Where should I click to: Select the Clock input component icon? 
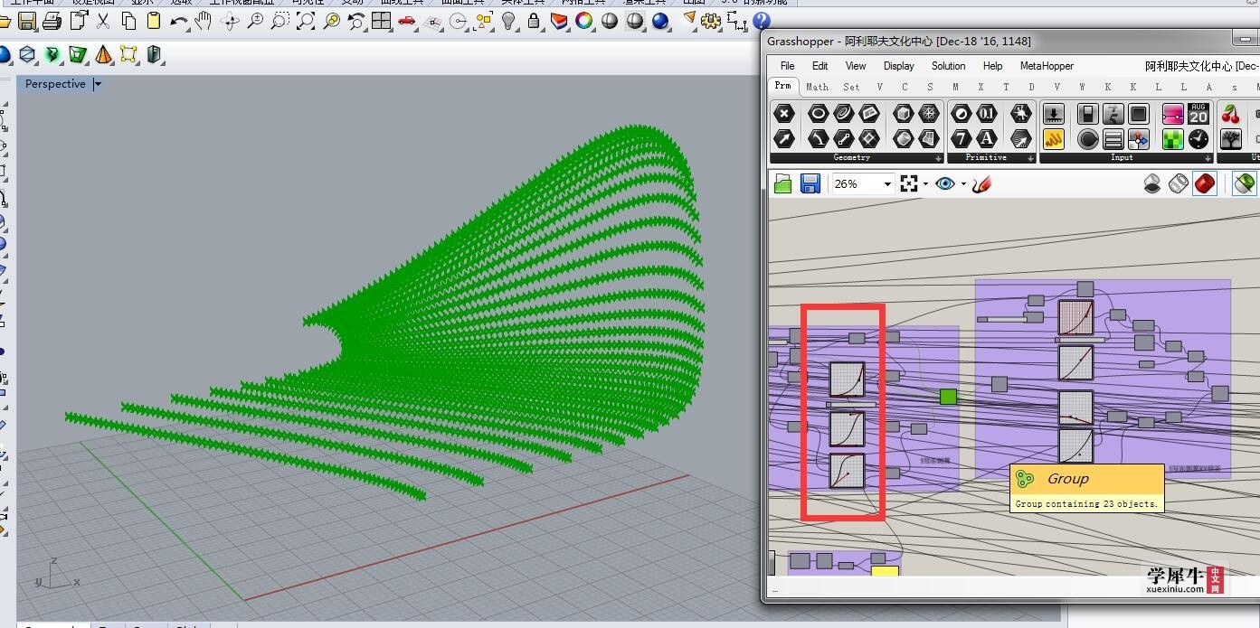pos(1198,139)
